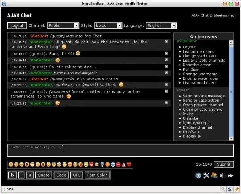Screen dimensions: 241x194
Task: Click the Code formatting button
Action: click(61, 175)
